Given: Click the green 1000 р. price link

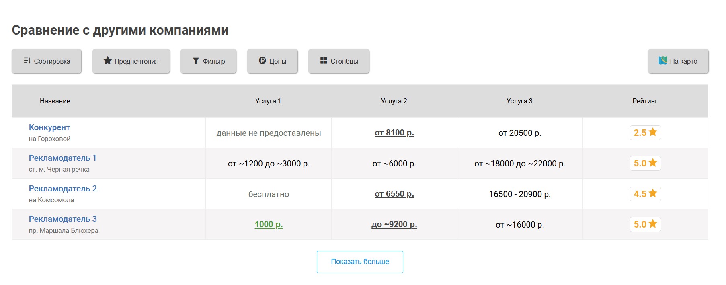Looking at the screenshot, I should tap(269, 224).
